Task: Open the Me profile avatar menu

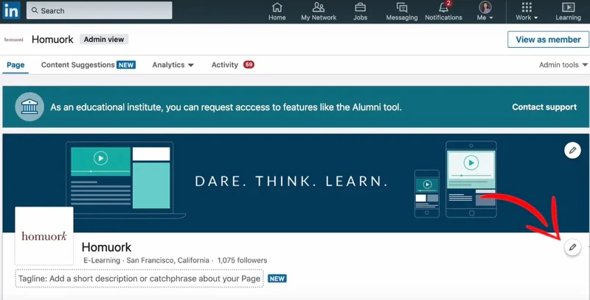Action: point(485,11)
